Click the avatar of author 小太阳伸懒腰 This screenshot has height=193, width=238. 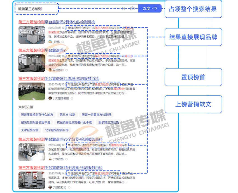pyautogui.click(x=50, y=98)
